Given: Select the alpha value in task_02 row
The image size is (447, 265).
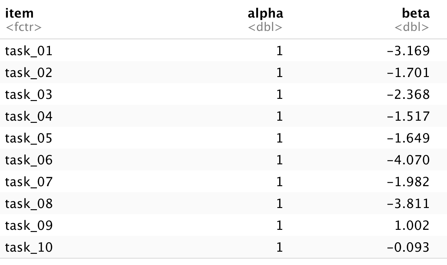Looking at the screenshot, I should point(280,72).
